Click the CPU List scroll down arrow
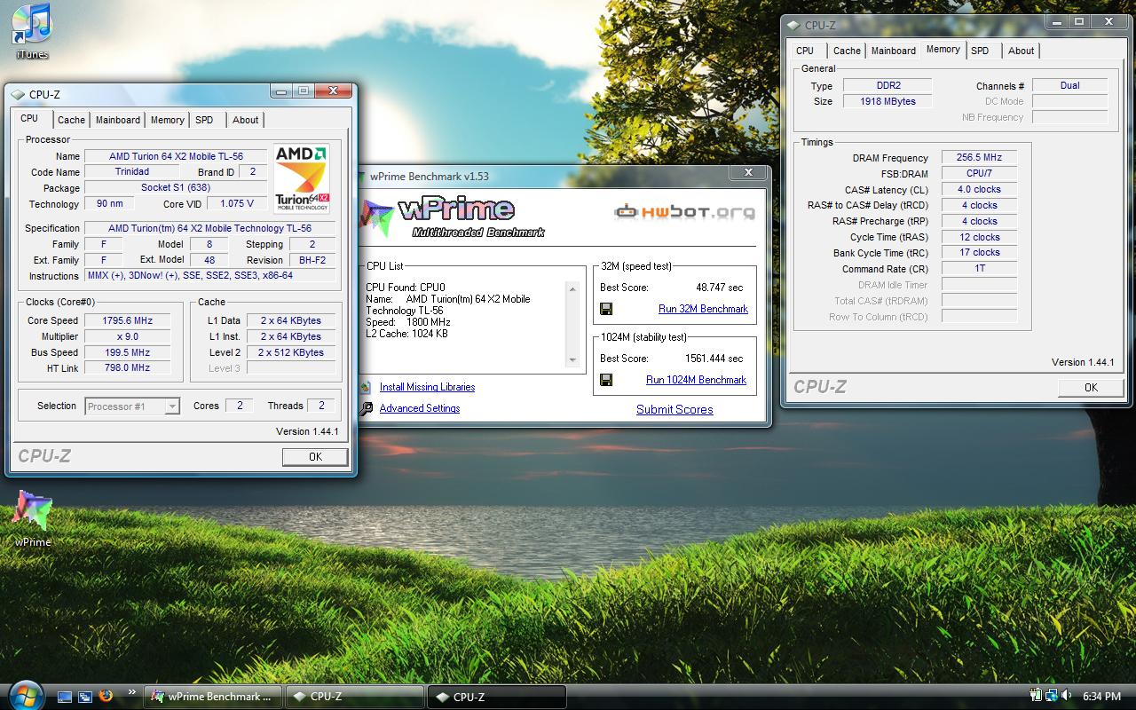Viewport: 1136px width, 710px height. coord(572,359)
